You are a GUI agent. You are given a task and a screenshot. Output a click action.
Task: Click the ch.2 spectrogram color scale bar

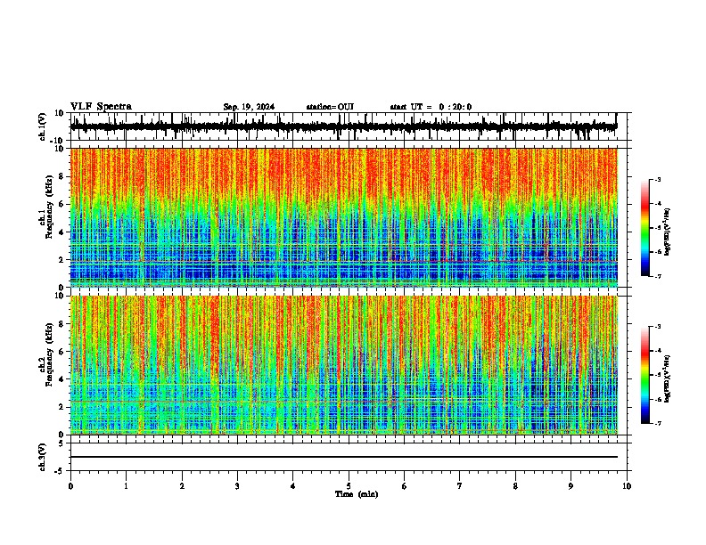(644, 375)
